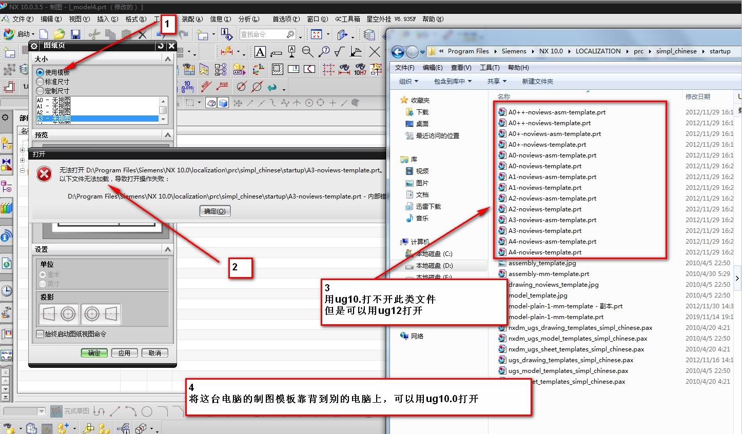This screenshot has height=434, width=742.
Task: Click 新建文件夹 in Explorer toolbar
Action: (x=537, y=81)
